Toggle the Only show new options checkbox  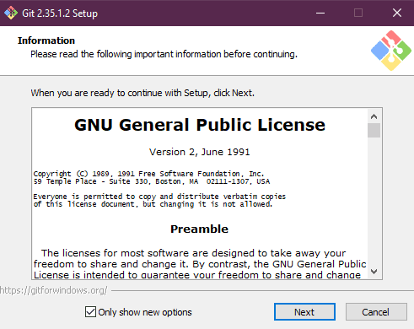pos(90,312)
